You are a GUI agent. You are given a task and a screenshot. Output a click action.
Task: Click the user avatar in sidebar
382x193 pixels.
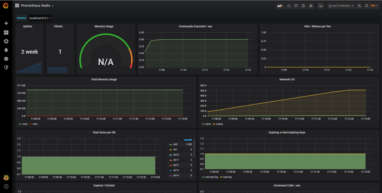click(x=6, y=178)
